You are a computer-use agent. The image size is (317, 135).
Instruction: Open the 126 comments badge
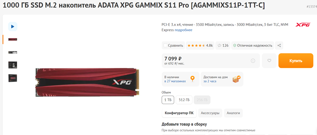tap(223, 46)
